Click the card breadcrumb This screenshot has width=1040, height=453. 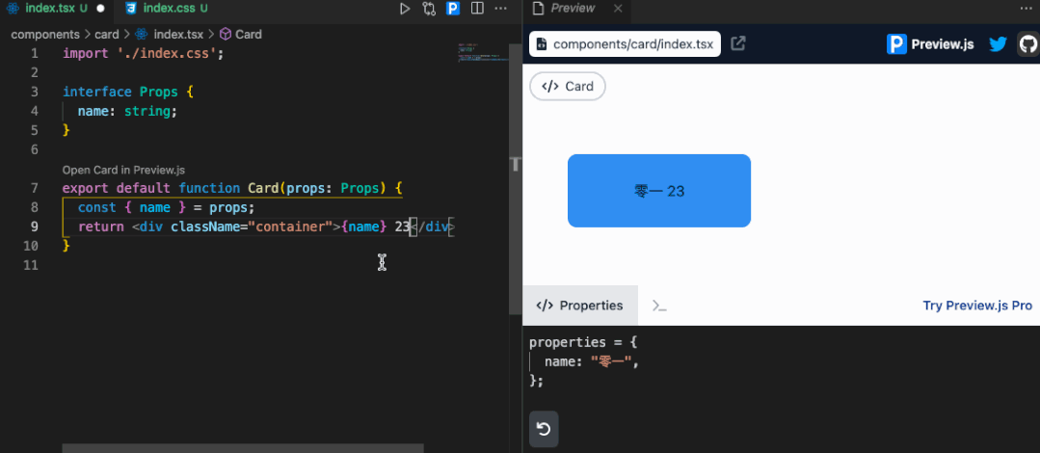tap(107, 35)
